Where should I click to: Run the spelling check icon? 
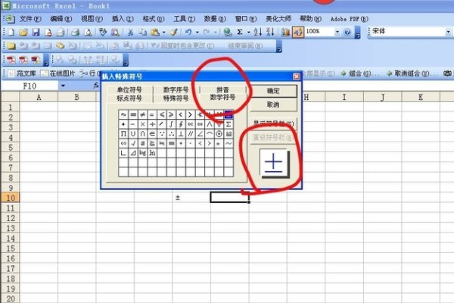(102, 32)
